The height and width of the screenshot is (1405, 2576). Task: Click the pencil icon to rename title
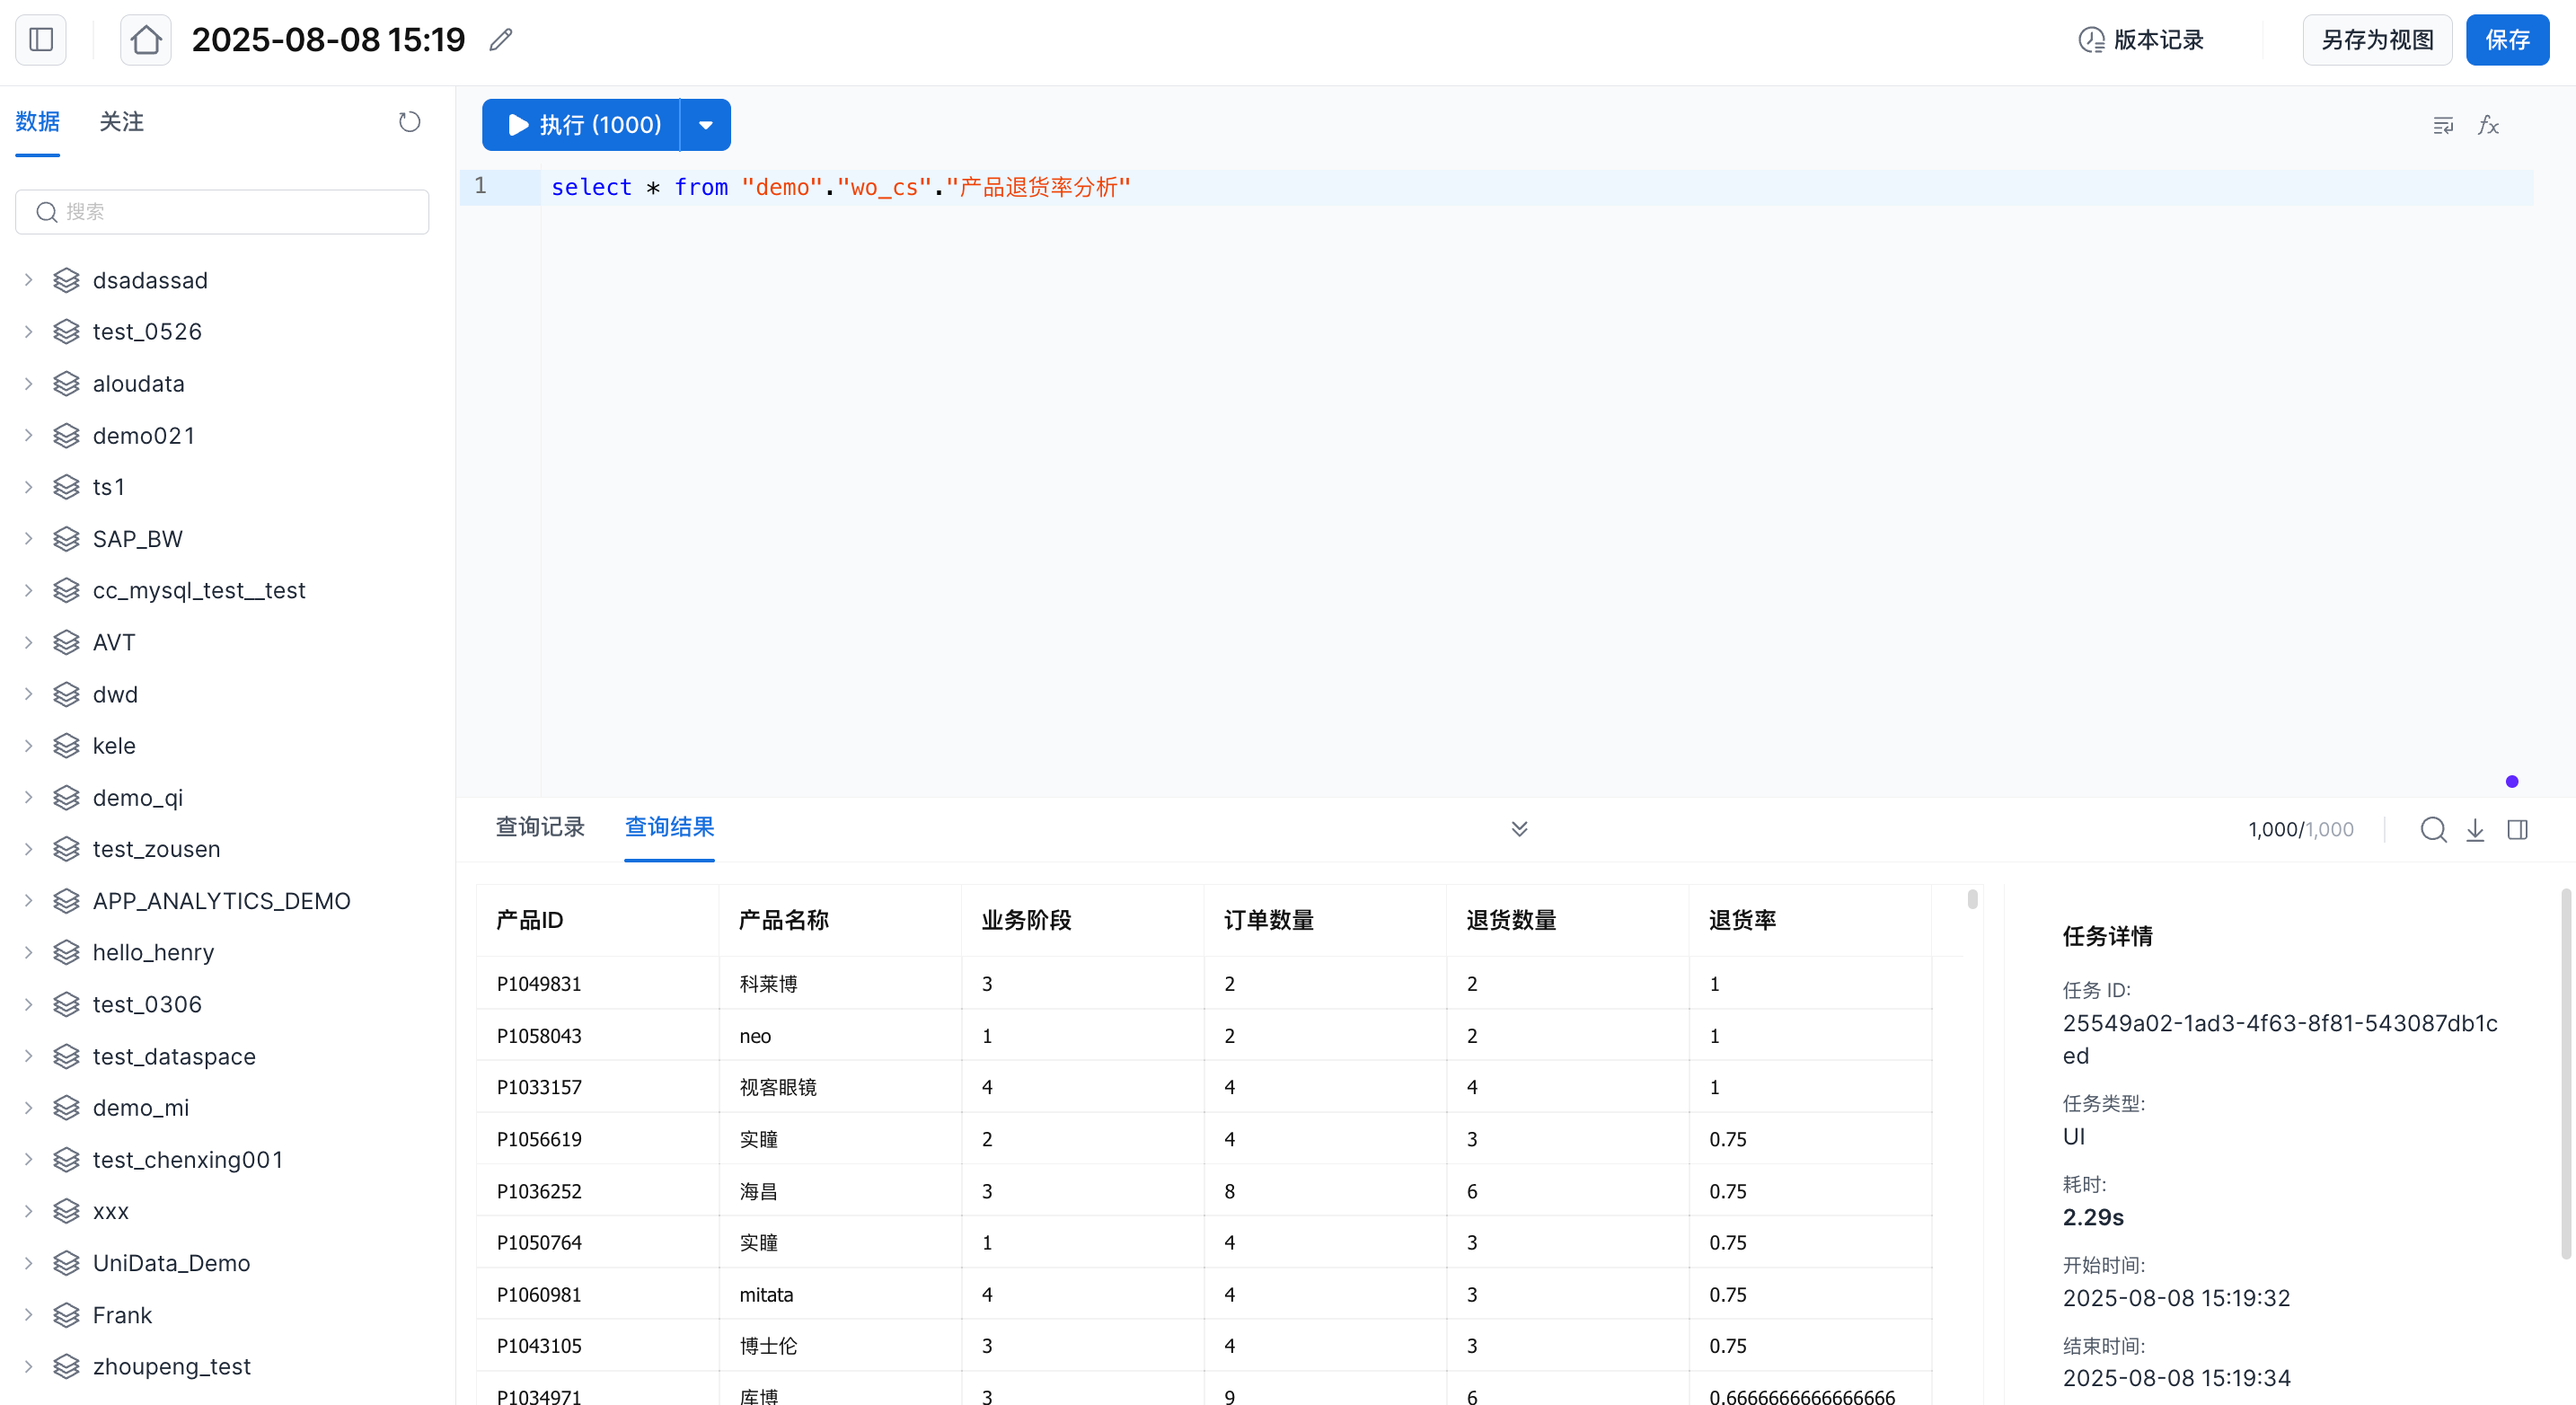[501, 40]
